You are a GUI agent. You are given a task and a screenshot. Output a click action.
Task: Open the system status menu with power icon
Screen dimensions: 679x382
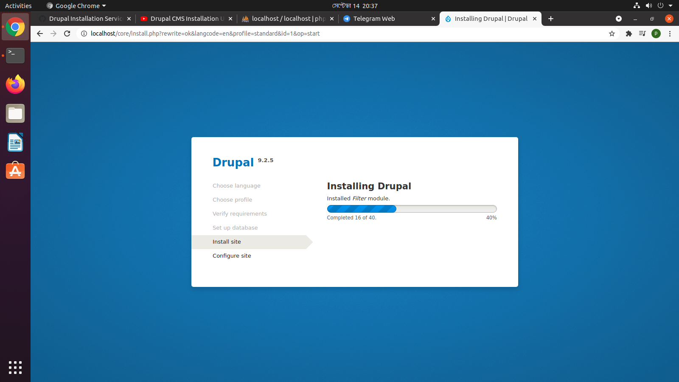[661, 6]
